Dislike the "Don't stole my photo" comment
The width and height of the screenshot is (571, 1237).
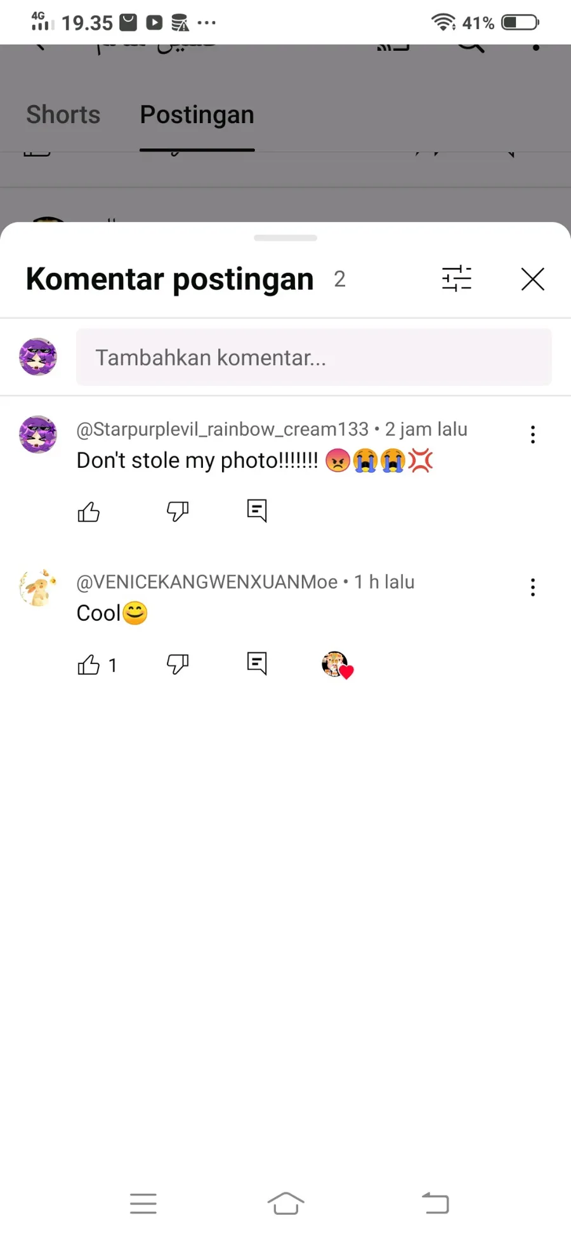(x=178, y=511)
